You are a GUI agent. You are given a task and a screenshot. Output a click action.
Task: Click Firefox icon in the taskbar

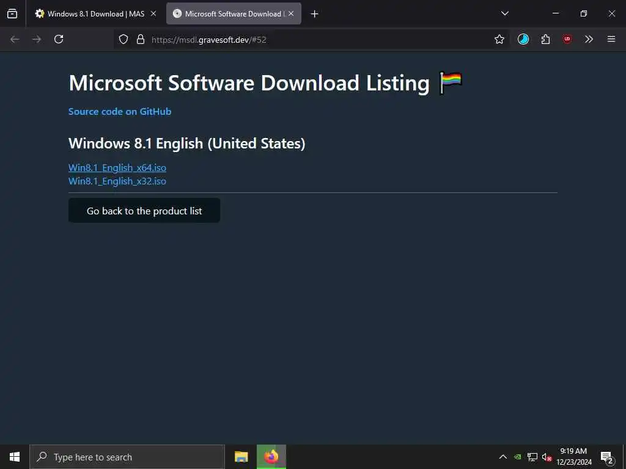tap(271, 457)
